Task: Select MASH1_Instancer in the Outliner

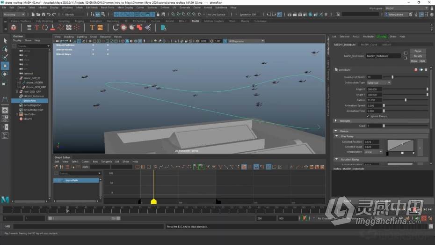Action: 33,96
